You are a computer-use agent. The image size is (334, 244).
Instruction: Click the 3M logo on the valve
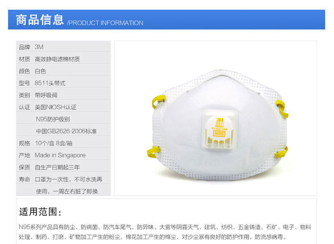pyautogui.click(x=219, y=120)
